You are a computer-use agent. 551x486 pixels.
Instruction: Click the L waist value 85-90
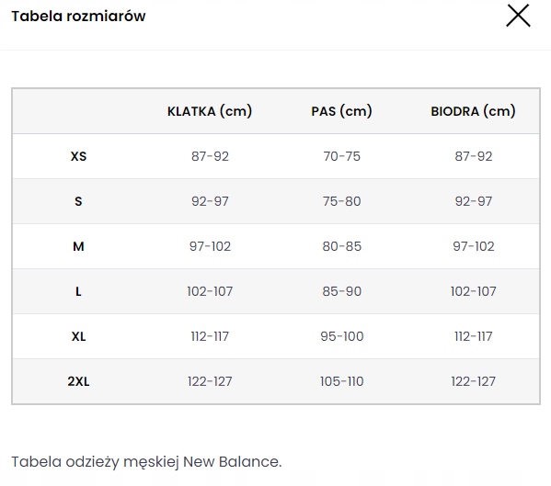[341, 291]
